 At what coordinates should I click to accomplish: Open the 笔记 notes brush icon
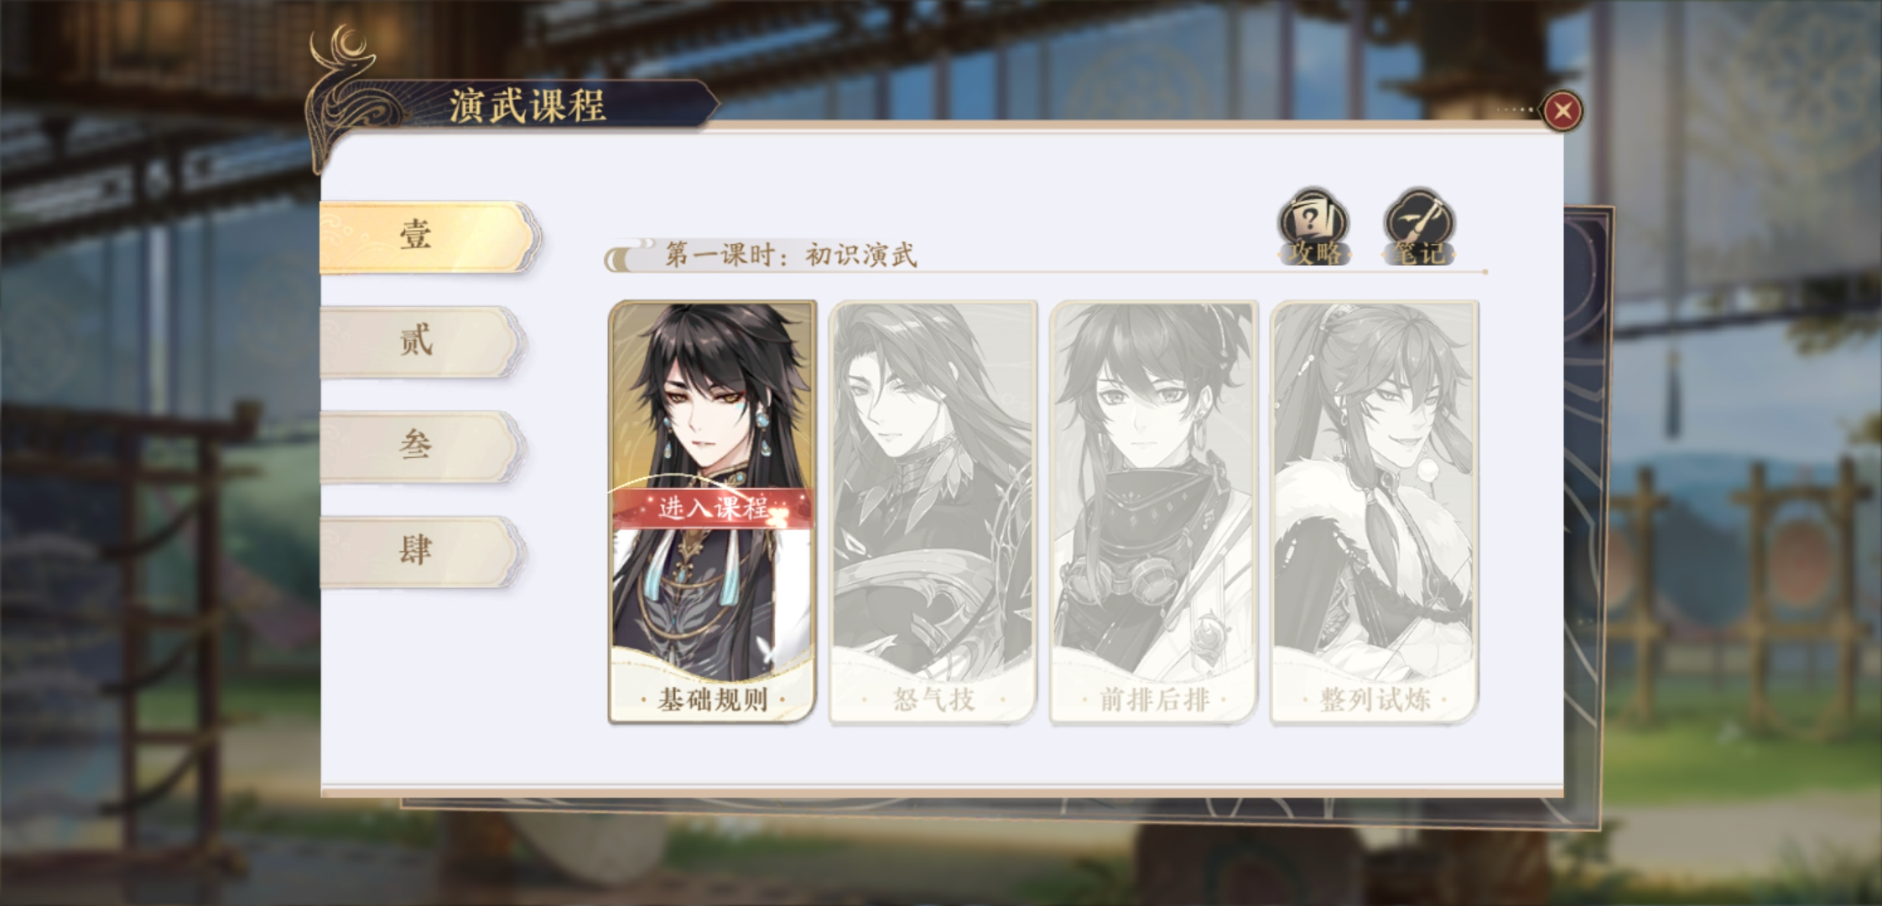1419,226
